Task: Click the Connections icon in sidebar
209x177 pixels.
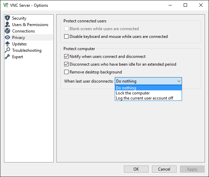Action: [x=7, y=31]
